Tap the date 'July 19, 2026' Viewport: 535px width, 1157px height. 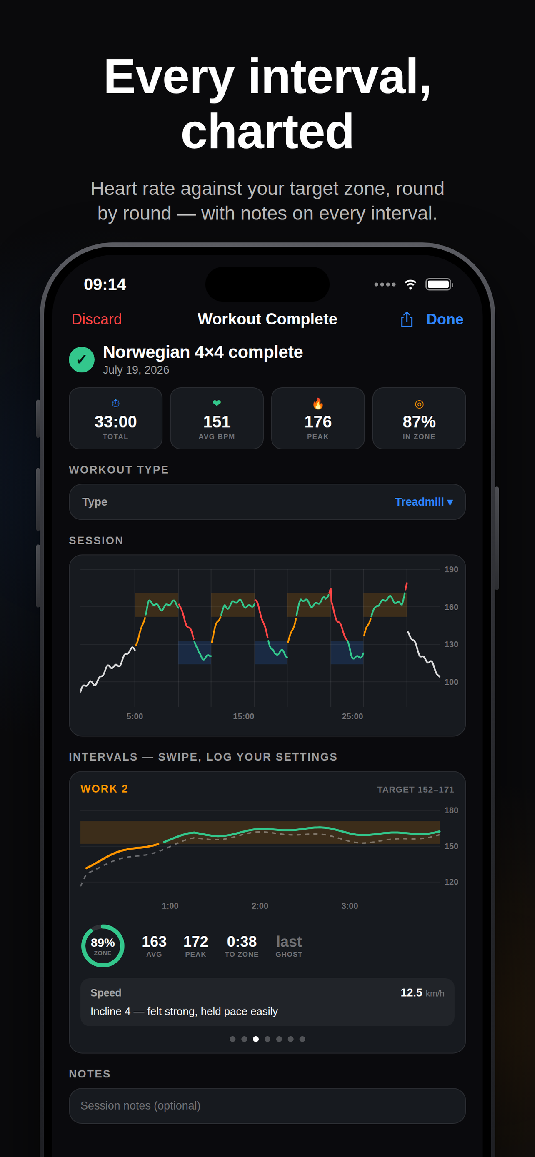[136, 370]
